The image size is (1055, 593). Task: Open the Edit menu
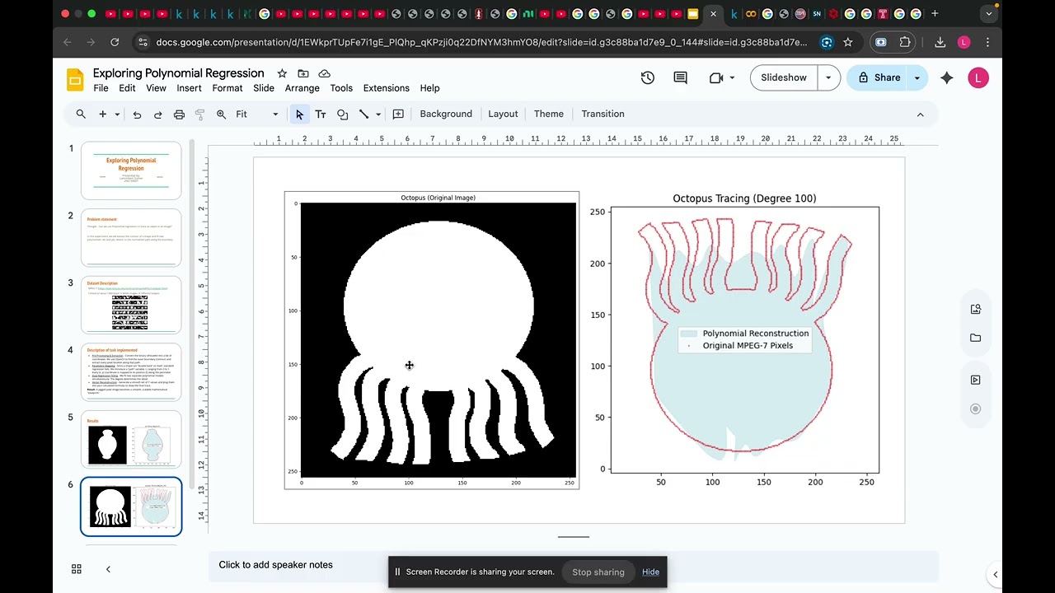click(x=127, y=88)
